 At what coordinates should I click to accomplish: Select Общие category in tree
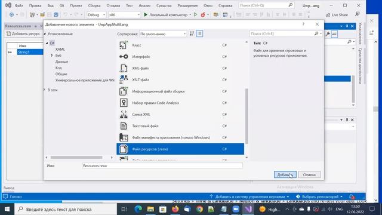coord(61,74)
